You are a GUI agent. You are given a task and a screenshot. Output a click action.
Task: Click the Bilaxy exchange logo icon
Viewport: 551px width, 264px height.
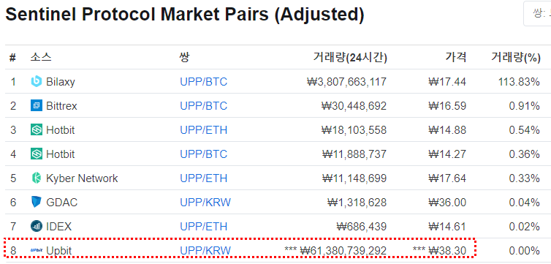point(37,82)
